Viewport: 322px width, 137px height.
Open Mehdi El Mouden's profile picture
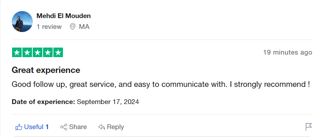pyautogui.click(x=22, y=22)
